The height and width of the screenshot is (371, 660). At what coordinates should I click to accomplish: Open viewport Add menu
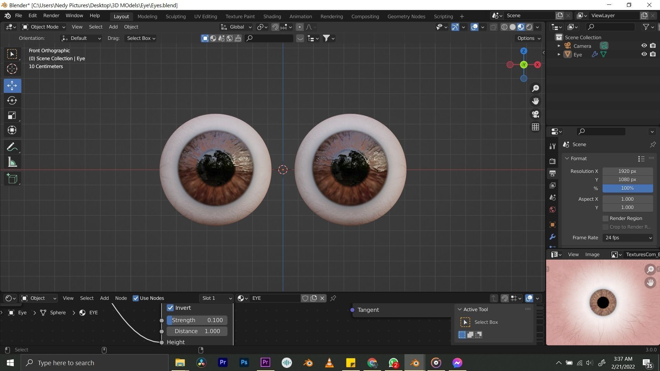(x=113, y=27)
